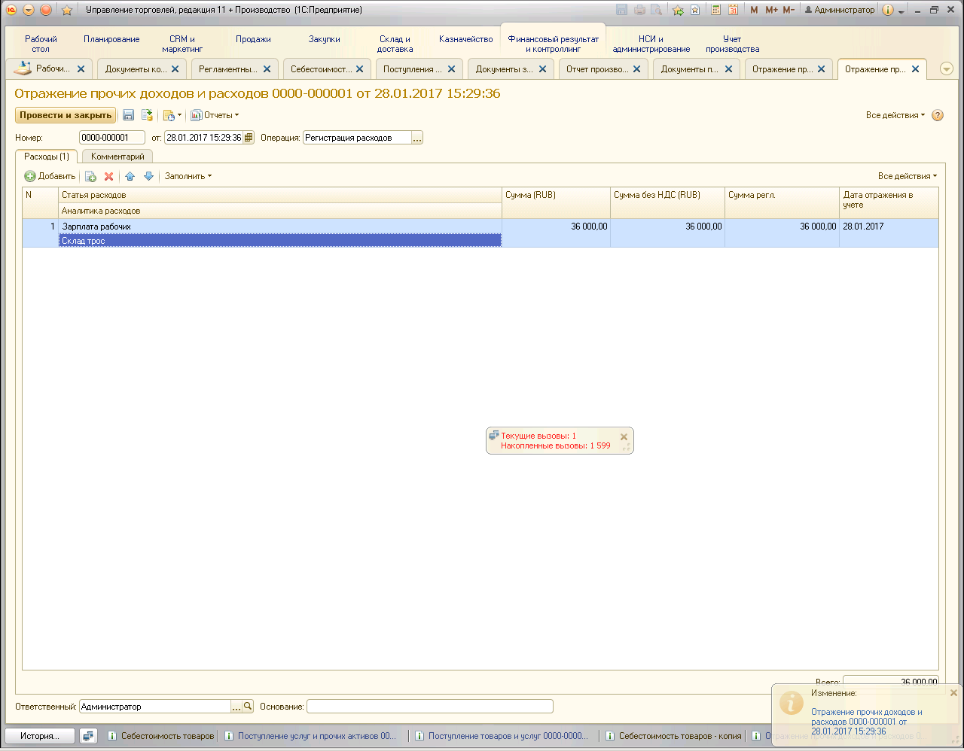
Task: Open the calculator from title bar
Action: pyautogui.click(x=715, y=10)
